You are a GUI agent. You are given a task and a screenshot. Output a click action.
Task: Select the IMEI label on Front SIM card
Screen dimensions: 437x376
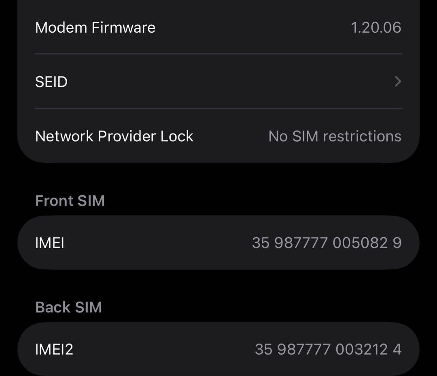49,242
